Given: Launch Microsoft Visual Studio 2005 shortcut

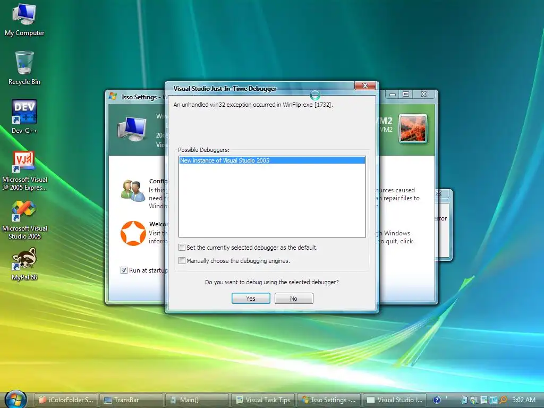Looking at the screenshot, I should click(24, 219).
